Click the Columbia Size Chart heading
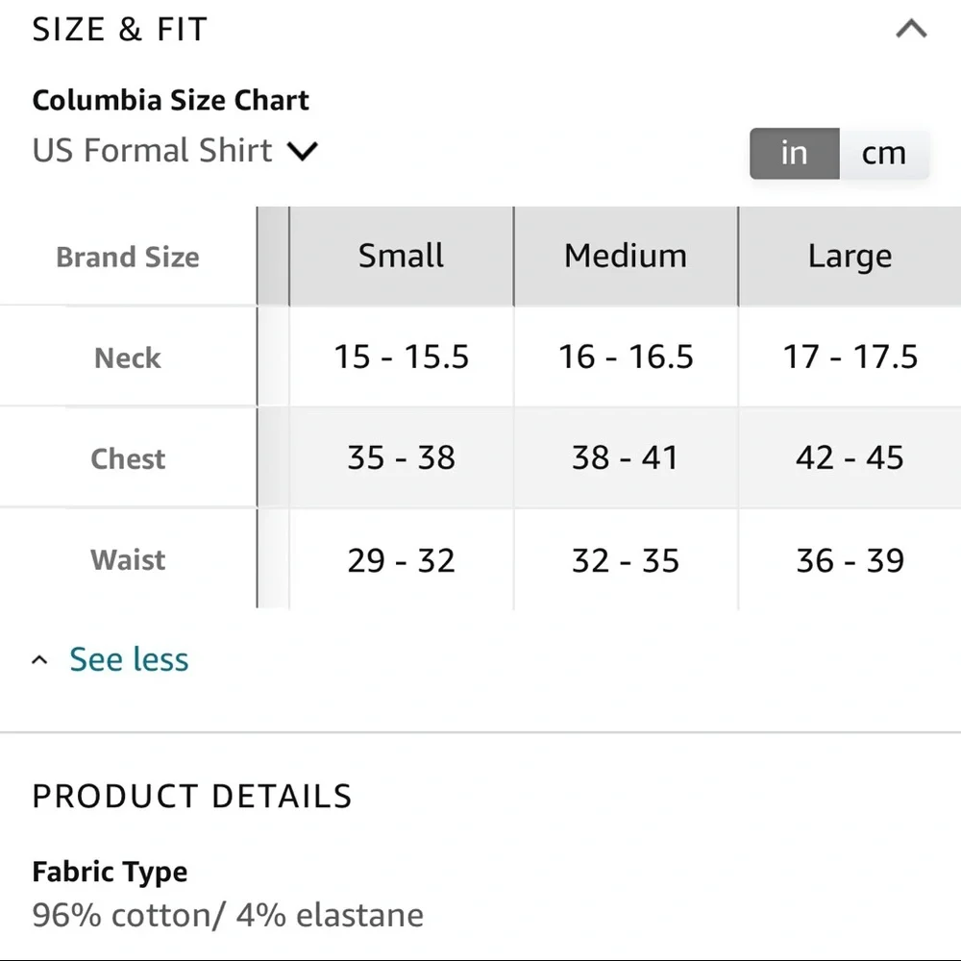This screenshot has width=961, height=961. tap(171, 100)
